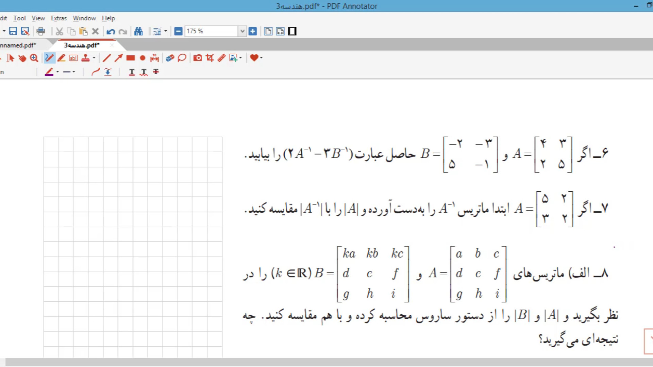Select the Lasso selection tool
Screen dimensions: 653x367
[182, 58]
